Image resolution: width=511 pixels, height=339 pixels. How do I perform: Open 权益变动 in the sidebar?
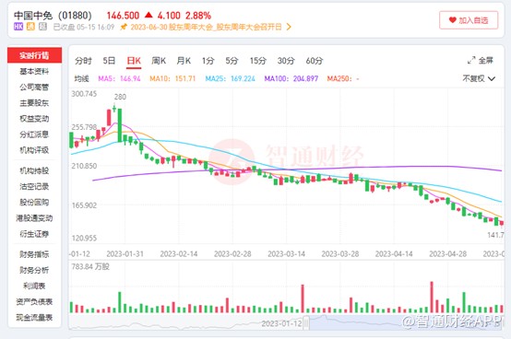coord(34,119)
